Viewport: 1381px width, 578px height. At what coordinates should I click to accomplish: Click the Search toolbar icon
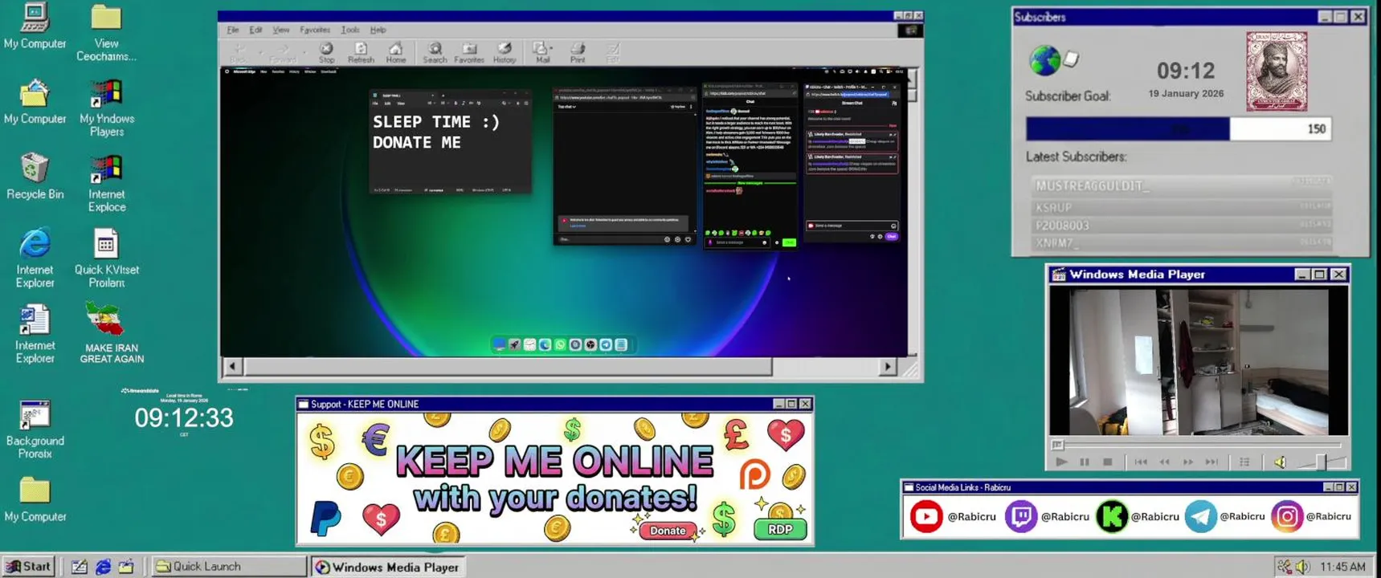[435, 53]
